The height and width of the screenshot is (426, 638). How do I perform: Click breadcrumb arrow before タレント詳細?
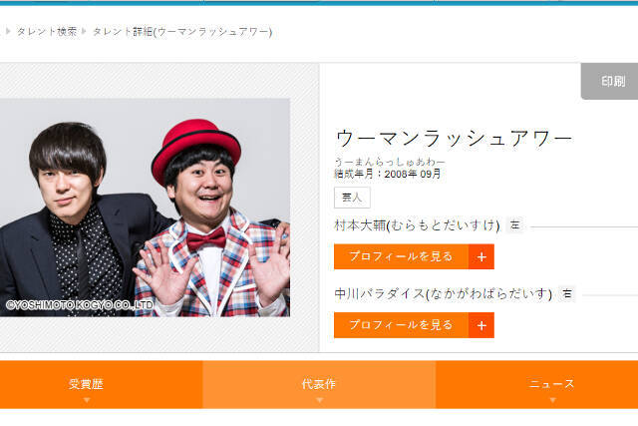click(84, 31)
